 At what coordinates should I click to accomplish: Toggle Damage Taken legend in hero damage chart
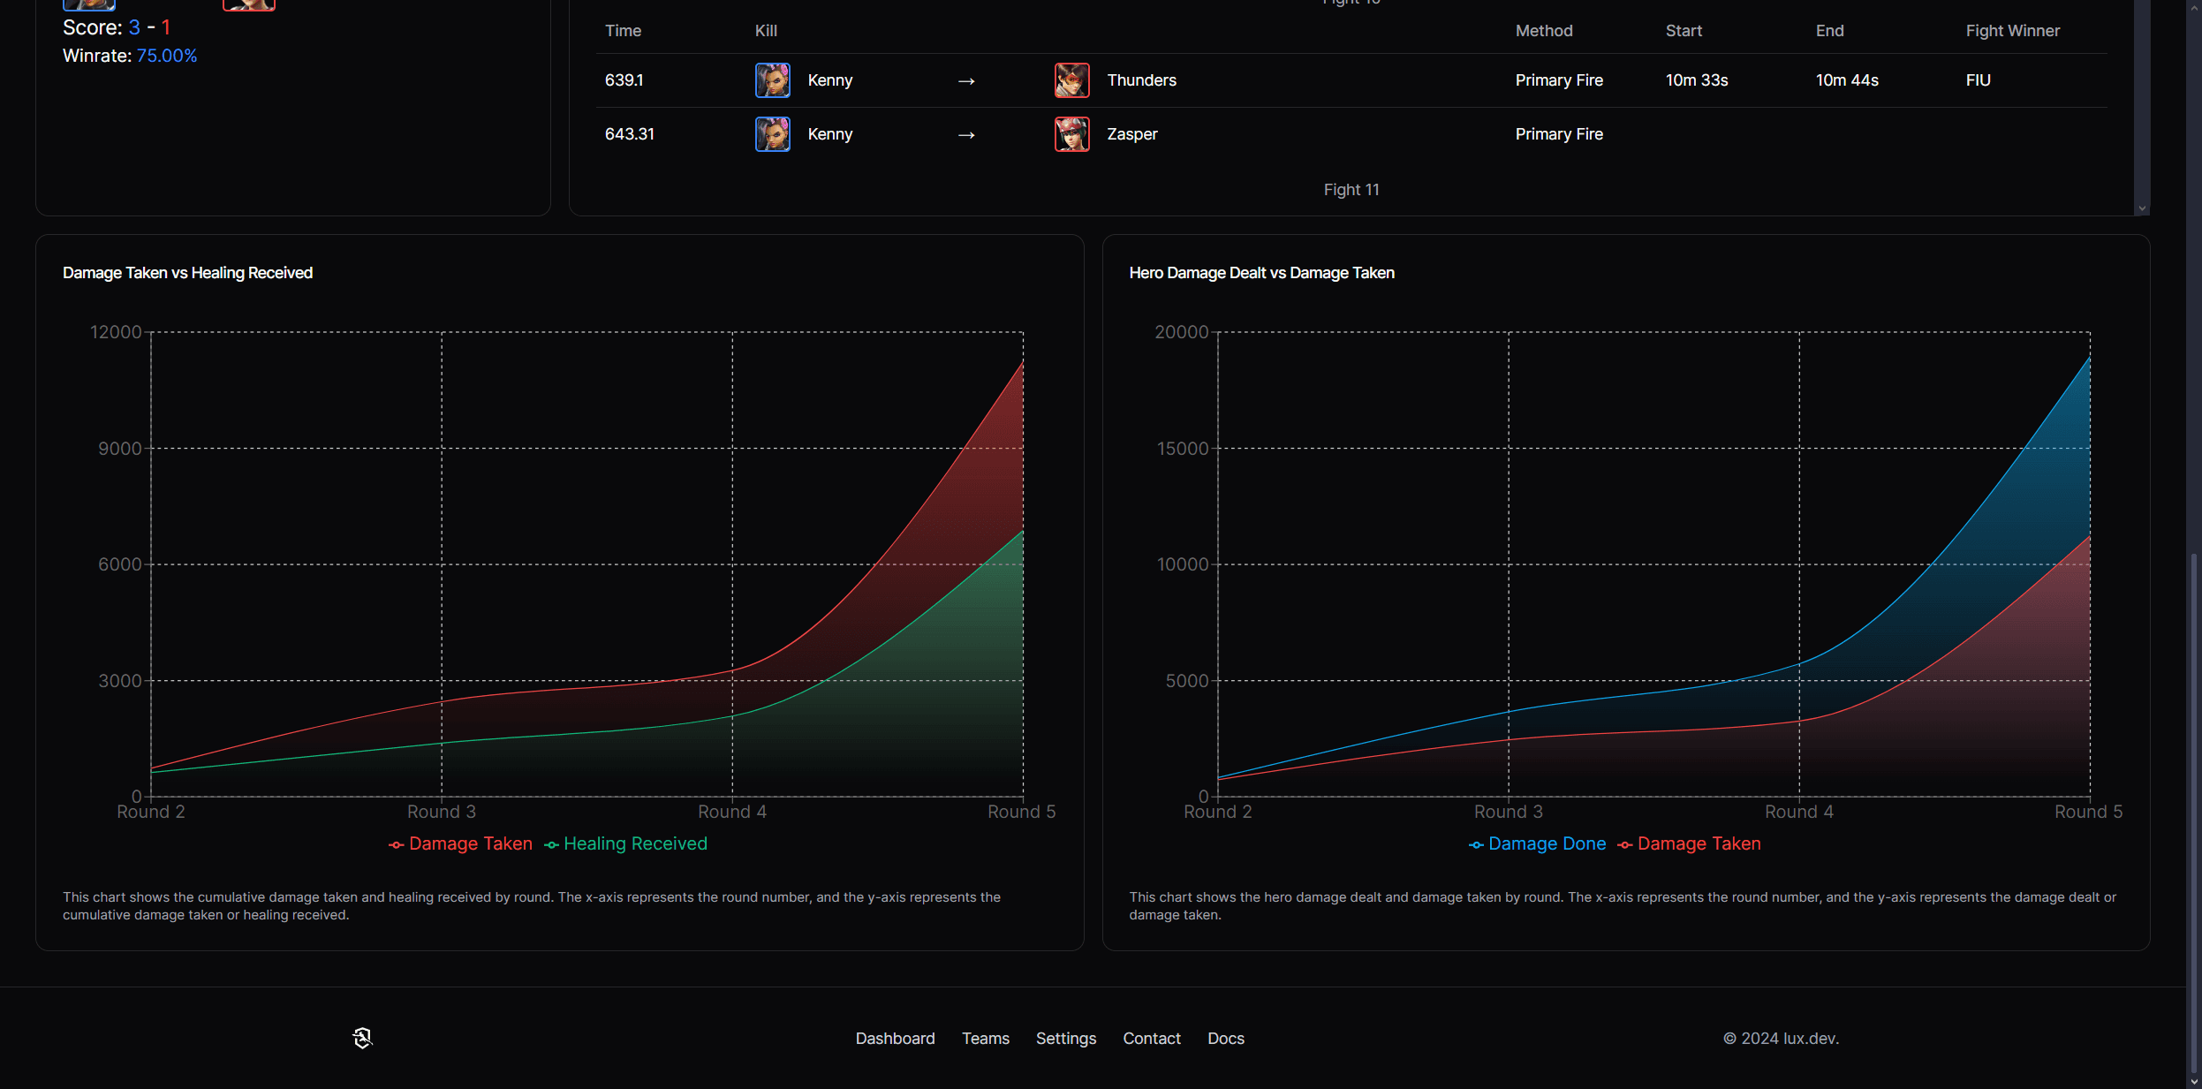coord(1689,843)
